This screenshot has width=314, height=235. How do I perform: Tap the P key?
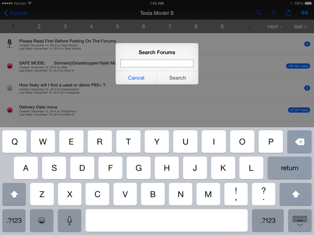click(271, 142)
